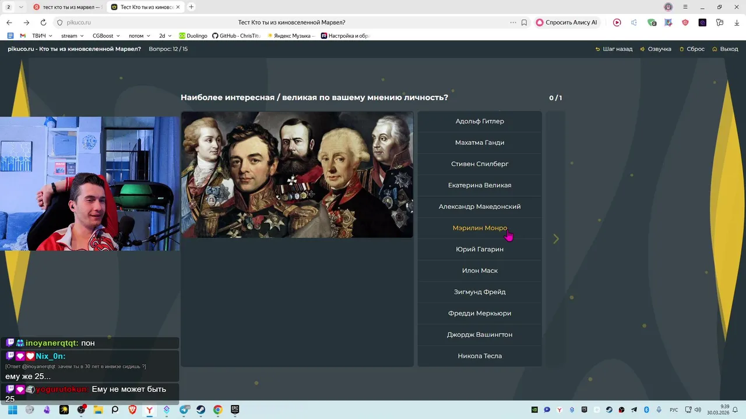Close the 'Тест Кто ты из киновсе' tab
746x419 pixels.
coord(178,7)
